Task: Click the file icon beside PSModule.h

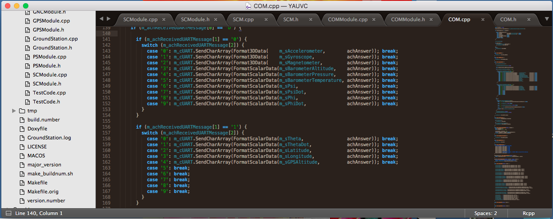Action: click(x=27, y=66)
